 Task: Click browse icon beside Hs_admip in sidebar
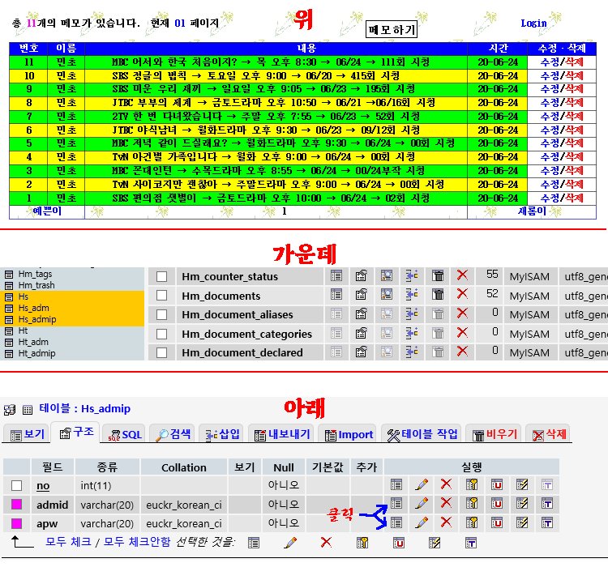coord(9,320)
